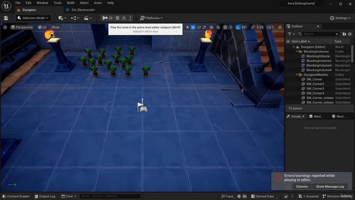355x200 pixels.
Task: Click the surface snapping icon
Action: 218,27
